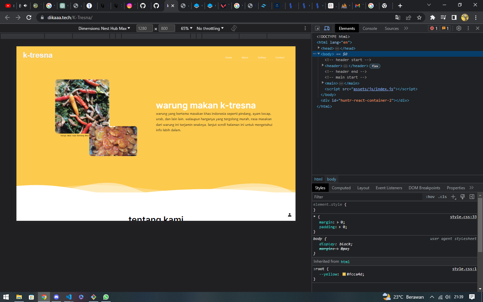Expand the header element node
The image size is (483, 302).
point(323,65)
